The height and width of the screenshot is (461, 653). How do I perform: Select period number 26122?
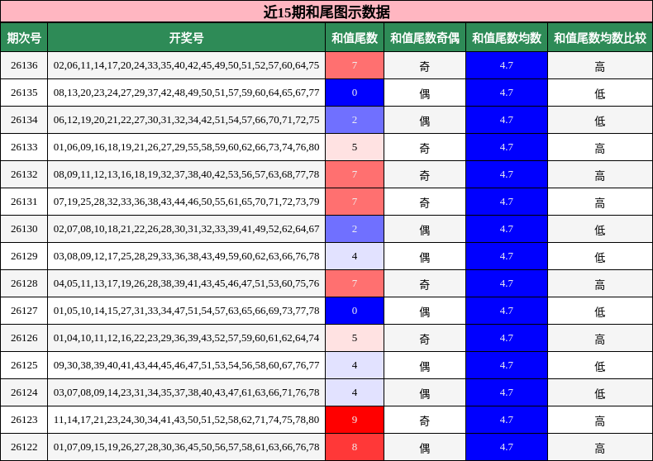click(x=24, y=447)
